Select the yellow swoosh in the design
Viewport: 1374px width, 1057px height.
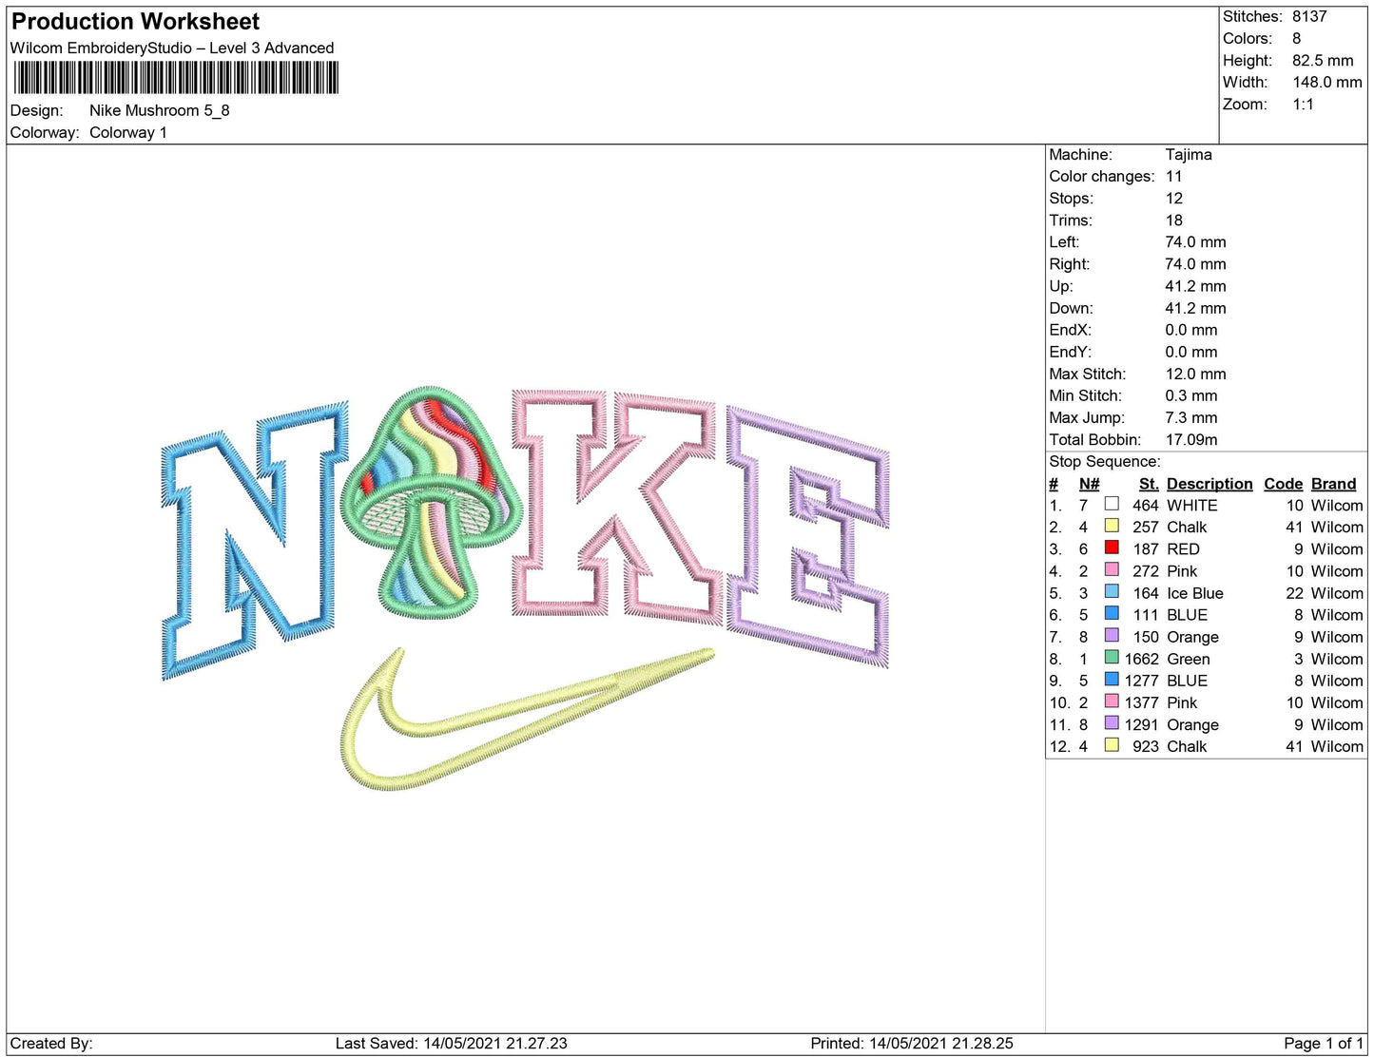[x=526, y=719]
